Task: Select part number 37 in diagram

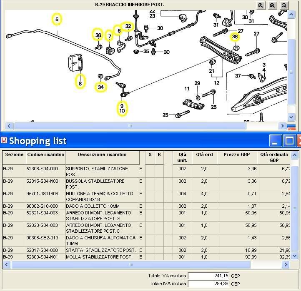Action: point(238,76)
